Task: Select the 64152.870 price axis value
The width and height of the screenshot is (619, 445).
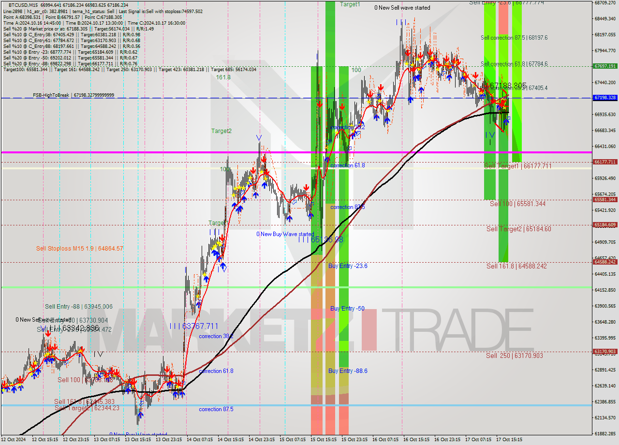Action: click(x=605, y=290)
